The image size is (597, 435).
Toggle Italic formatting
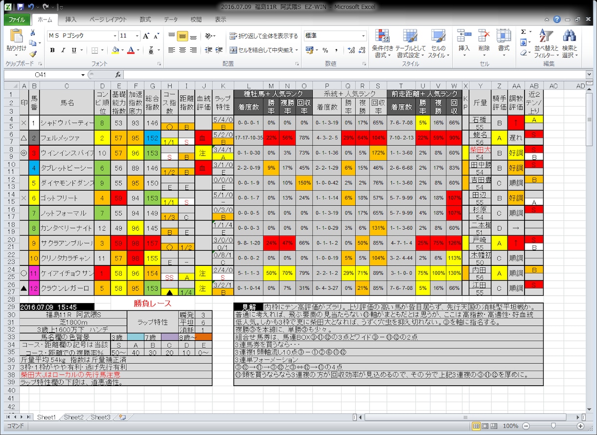click(x=63, y=50)
